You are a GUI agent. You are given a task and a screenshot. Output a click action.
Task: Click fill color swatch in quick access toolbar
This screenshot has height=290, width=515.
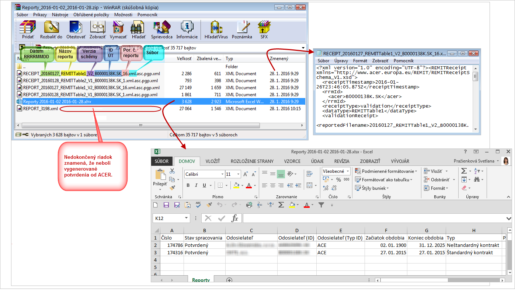(x=292, y=205)
